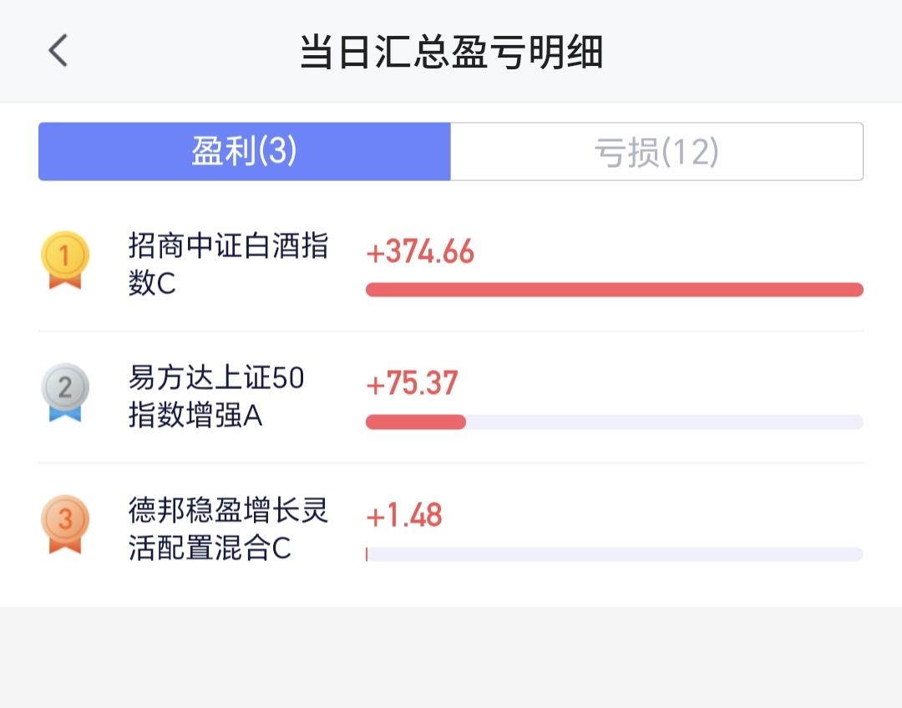Click the red filled part of the +75.37 bar
902x708 pixels.
tap(415, 422)
